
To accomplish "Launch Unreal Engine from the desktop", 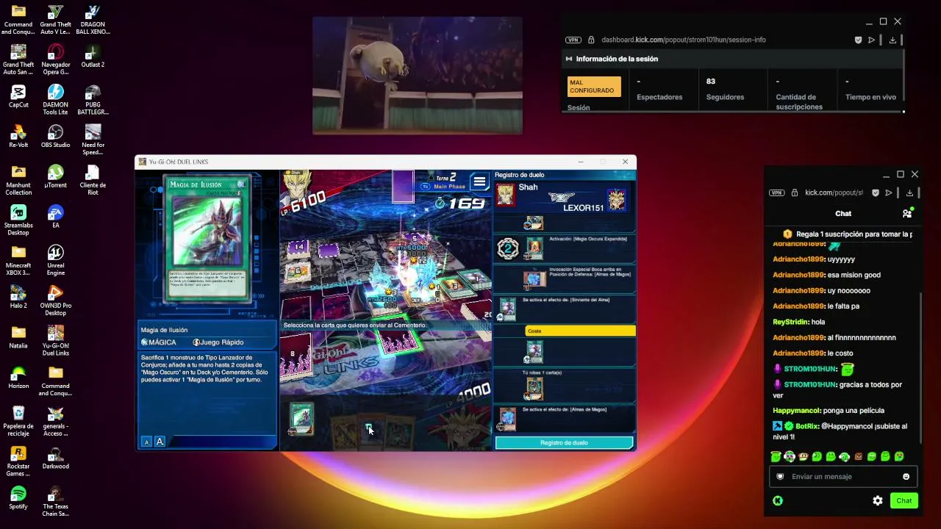I will pos(55,261).
